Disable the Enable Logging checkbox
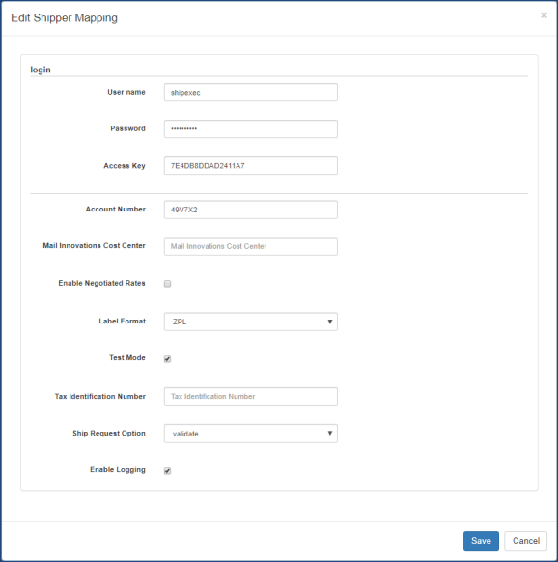The width and height of the screenshot is (558, 562). (167, 471)
